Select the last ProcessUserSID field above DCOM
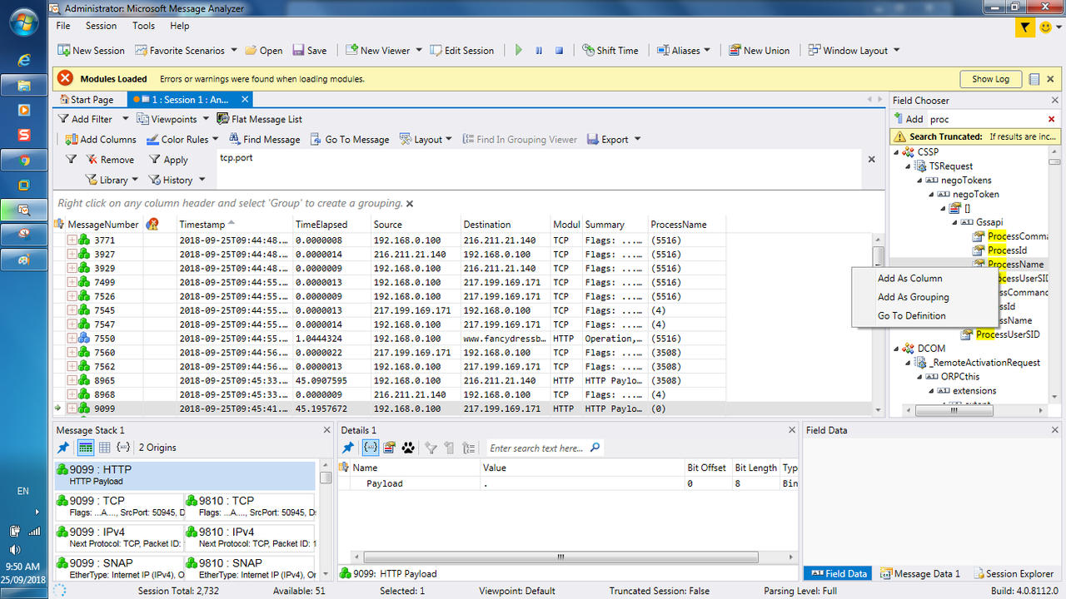 1008,334
